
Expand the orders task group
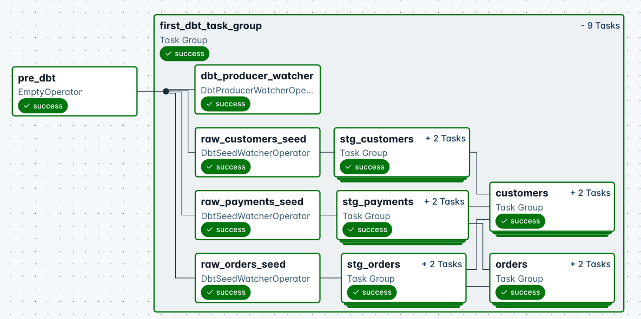590,264
